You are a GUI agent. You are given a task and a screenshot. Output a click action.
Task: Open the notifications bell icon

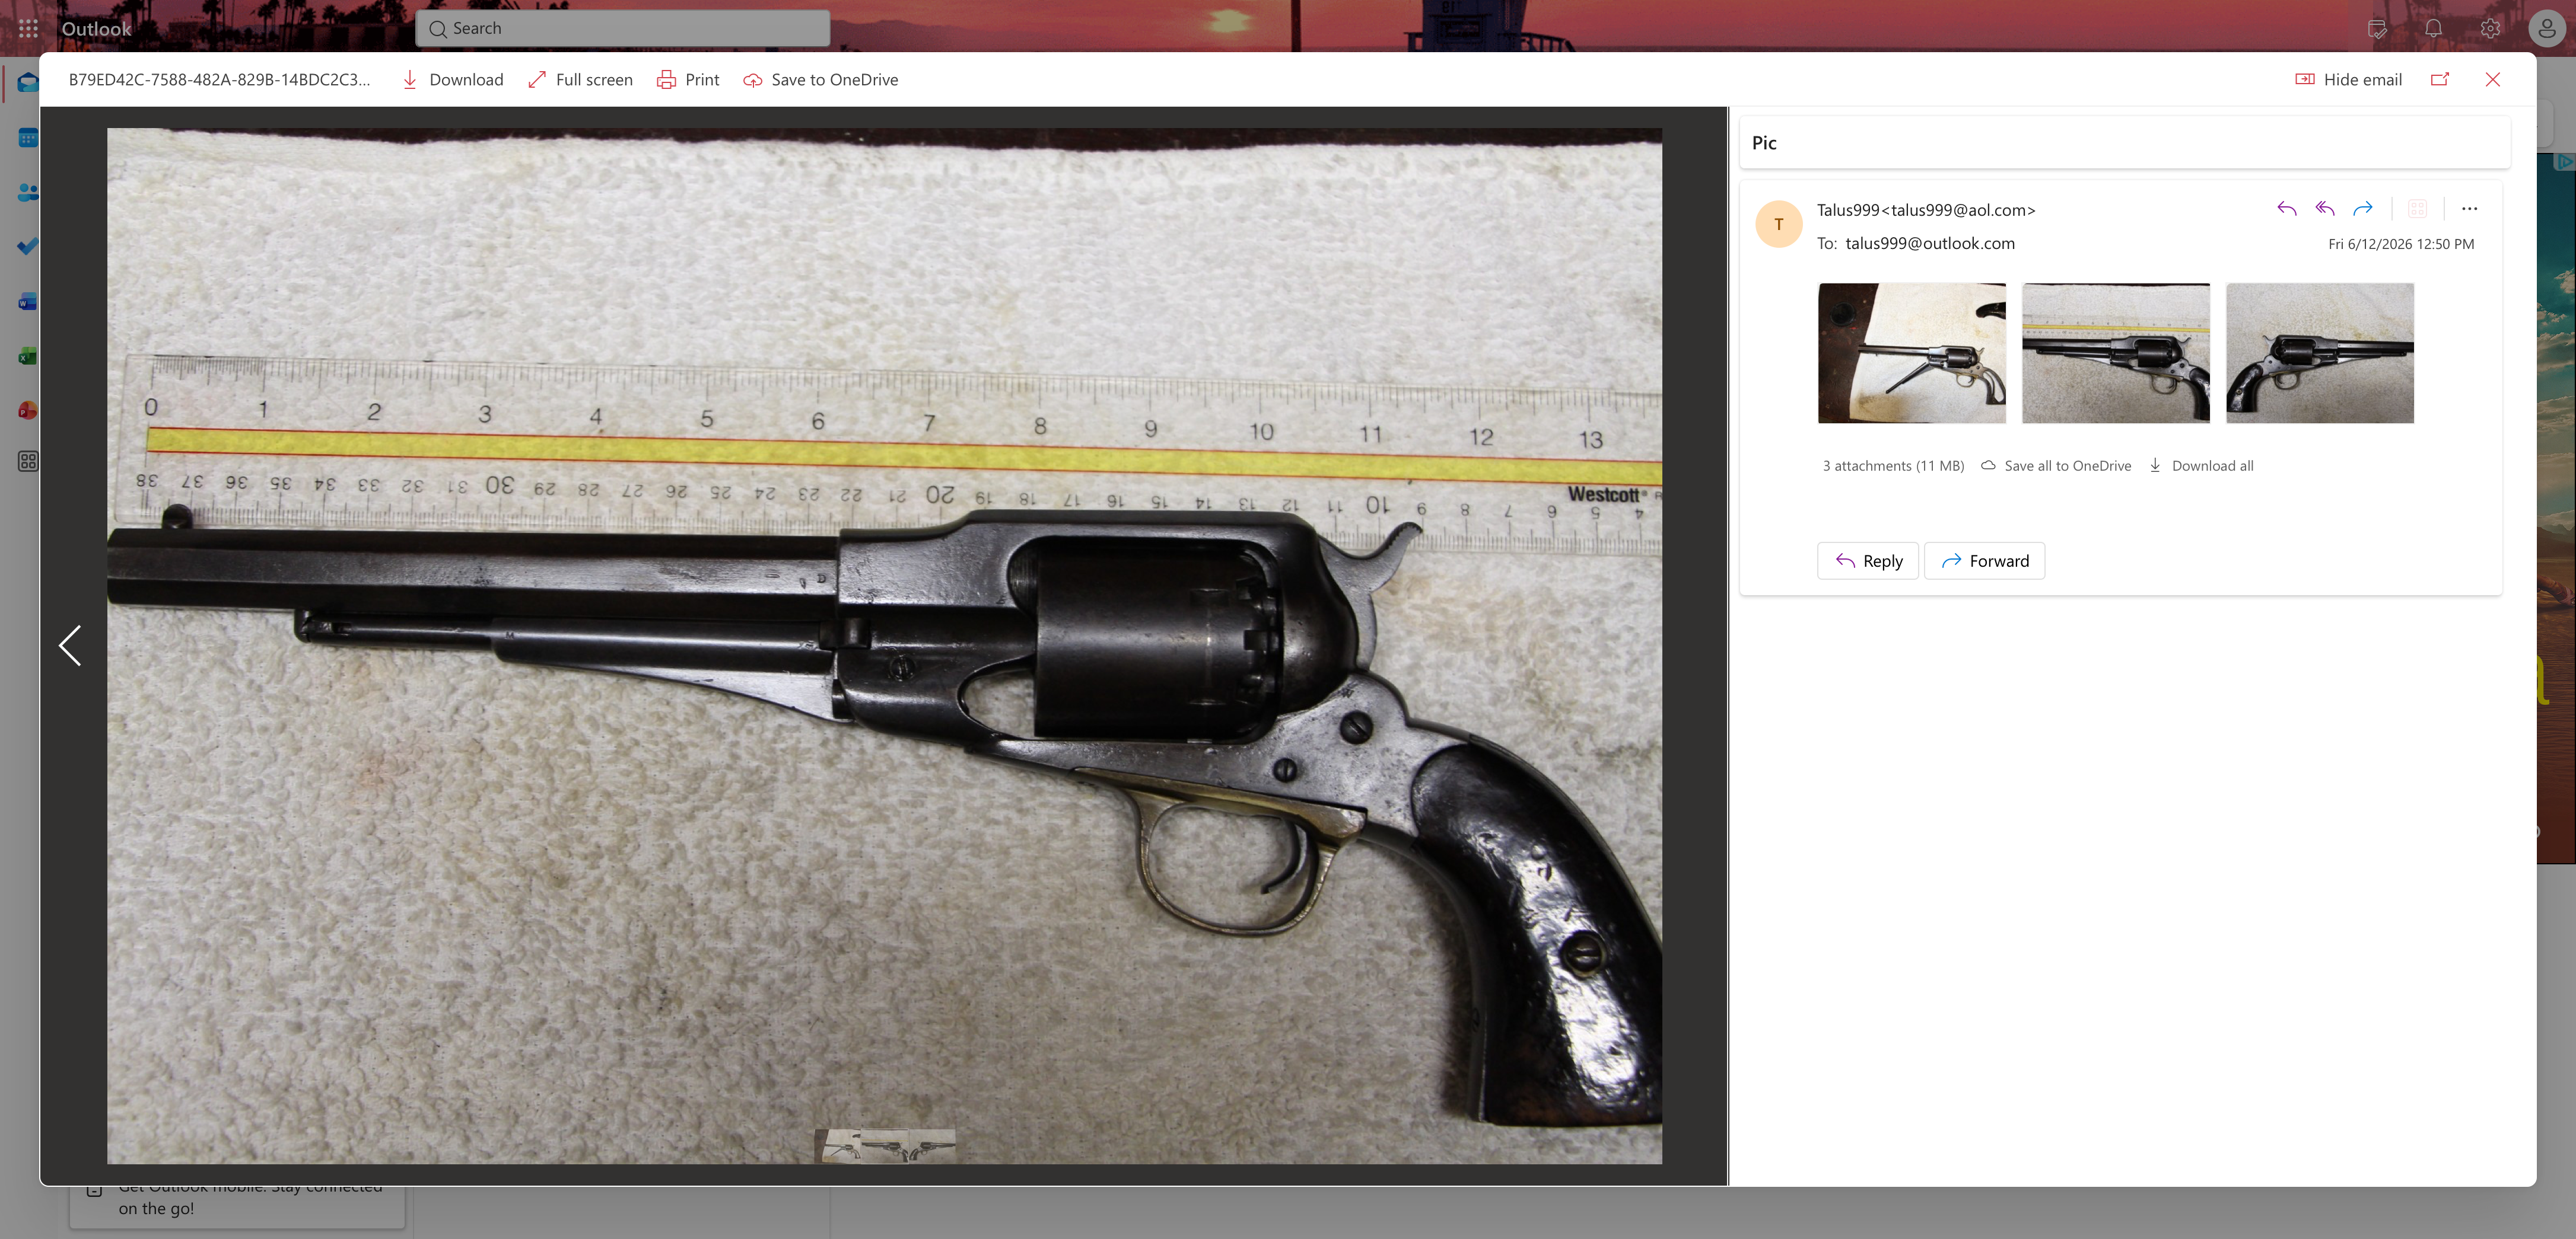click(x=2433, y=29)
